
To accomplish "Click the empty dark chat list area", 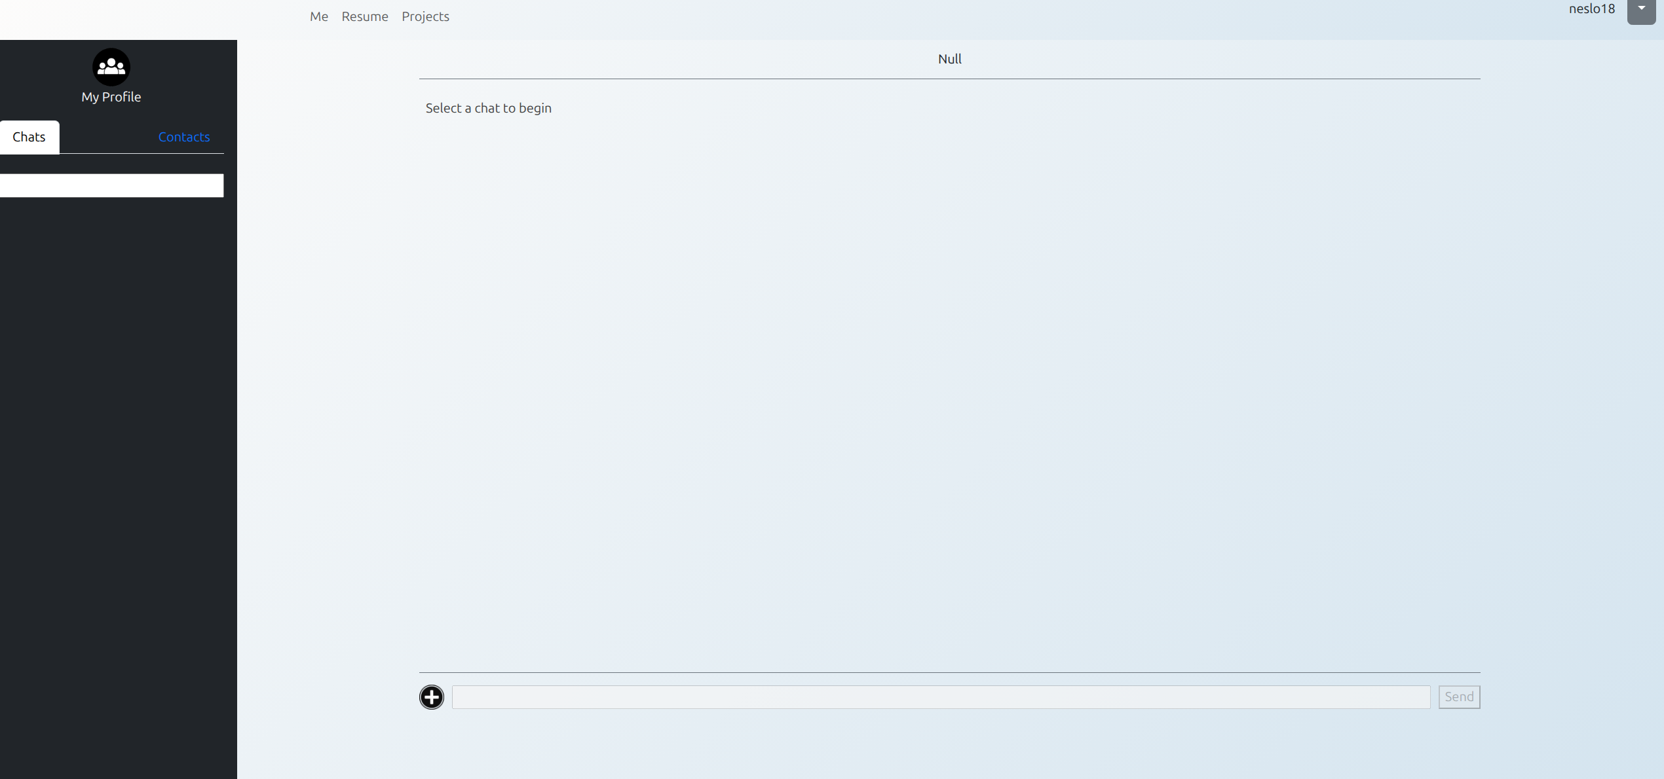I will tap(118, 458).
